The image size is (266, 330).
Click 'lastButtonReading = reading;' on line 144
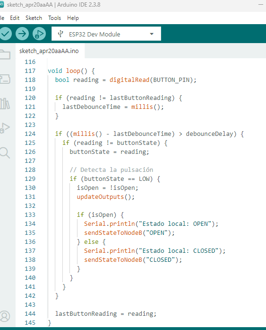pos(106,313)
